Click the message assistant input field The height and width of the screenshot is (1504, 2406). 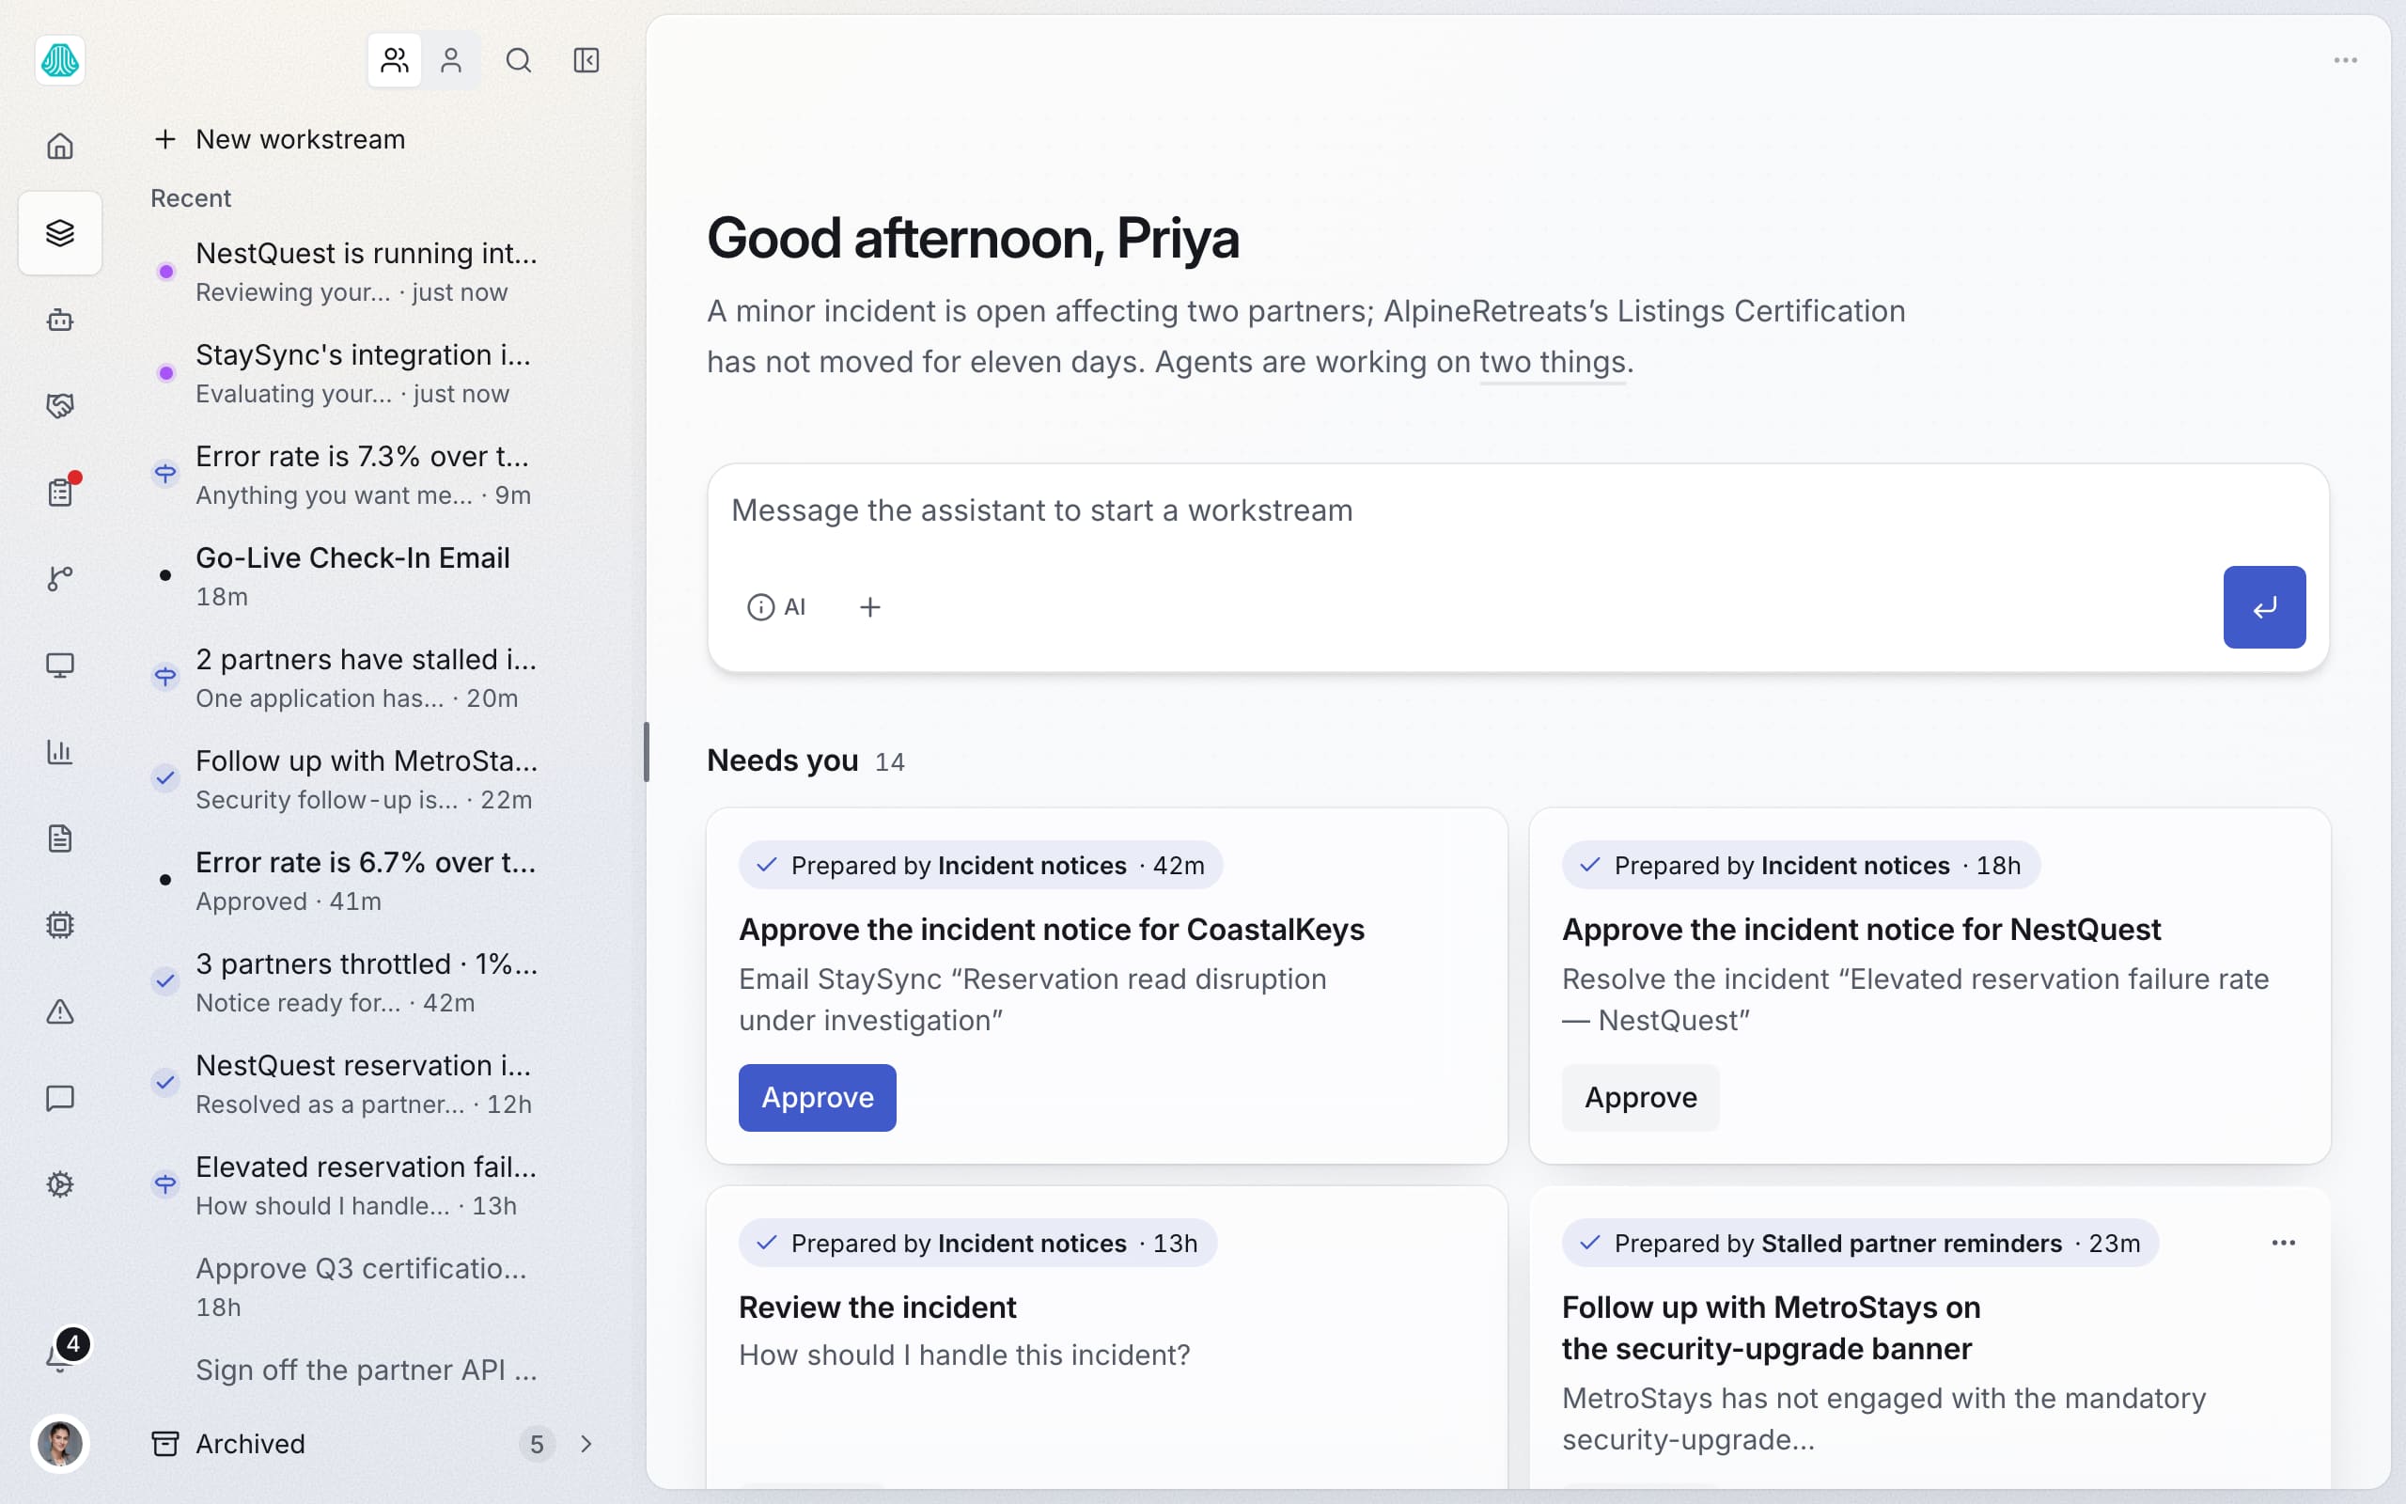1518,510
